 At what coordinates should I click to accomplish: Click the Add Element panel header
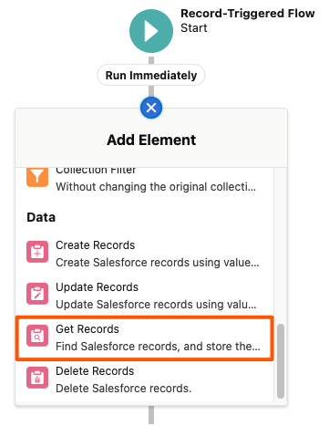(x=151, y=140)
